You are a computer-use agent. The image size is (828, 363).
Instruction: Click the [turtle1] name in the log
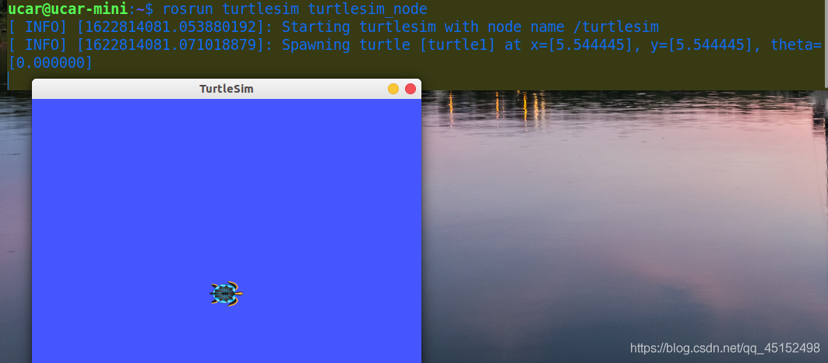(x=456, y=45)
